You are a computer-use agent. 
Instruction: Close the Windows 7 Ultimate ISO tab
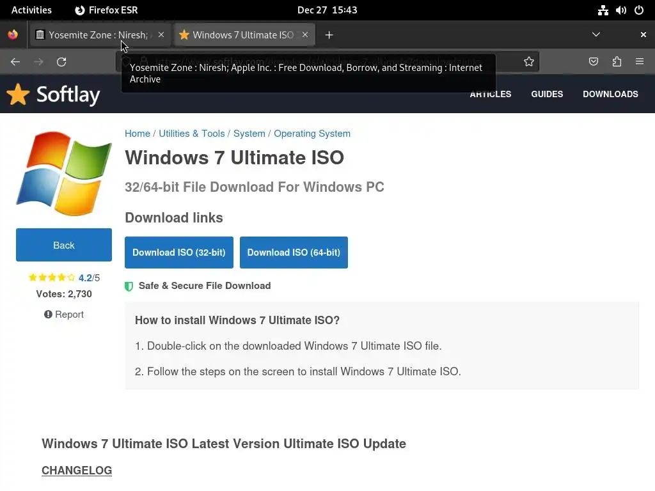tap(305, 35)
